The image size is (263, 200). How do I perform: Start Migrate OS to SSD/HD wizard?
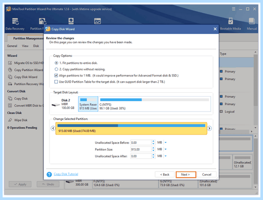coord(26,63)
